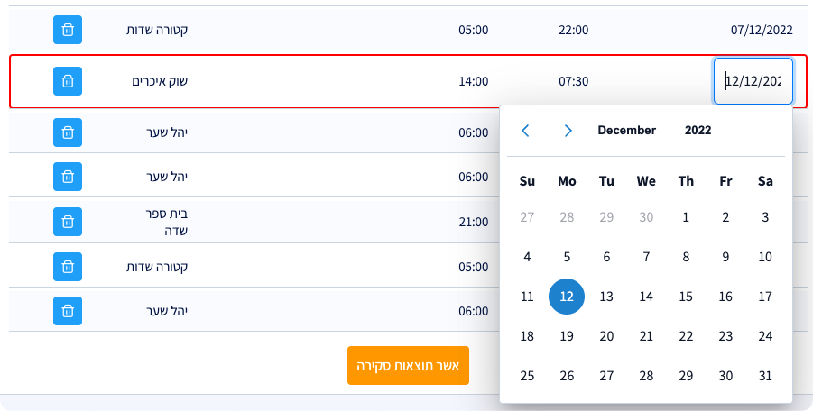
Task: Pick the greyed-out November 27 date
Action: click(x=527, y=217)
